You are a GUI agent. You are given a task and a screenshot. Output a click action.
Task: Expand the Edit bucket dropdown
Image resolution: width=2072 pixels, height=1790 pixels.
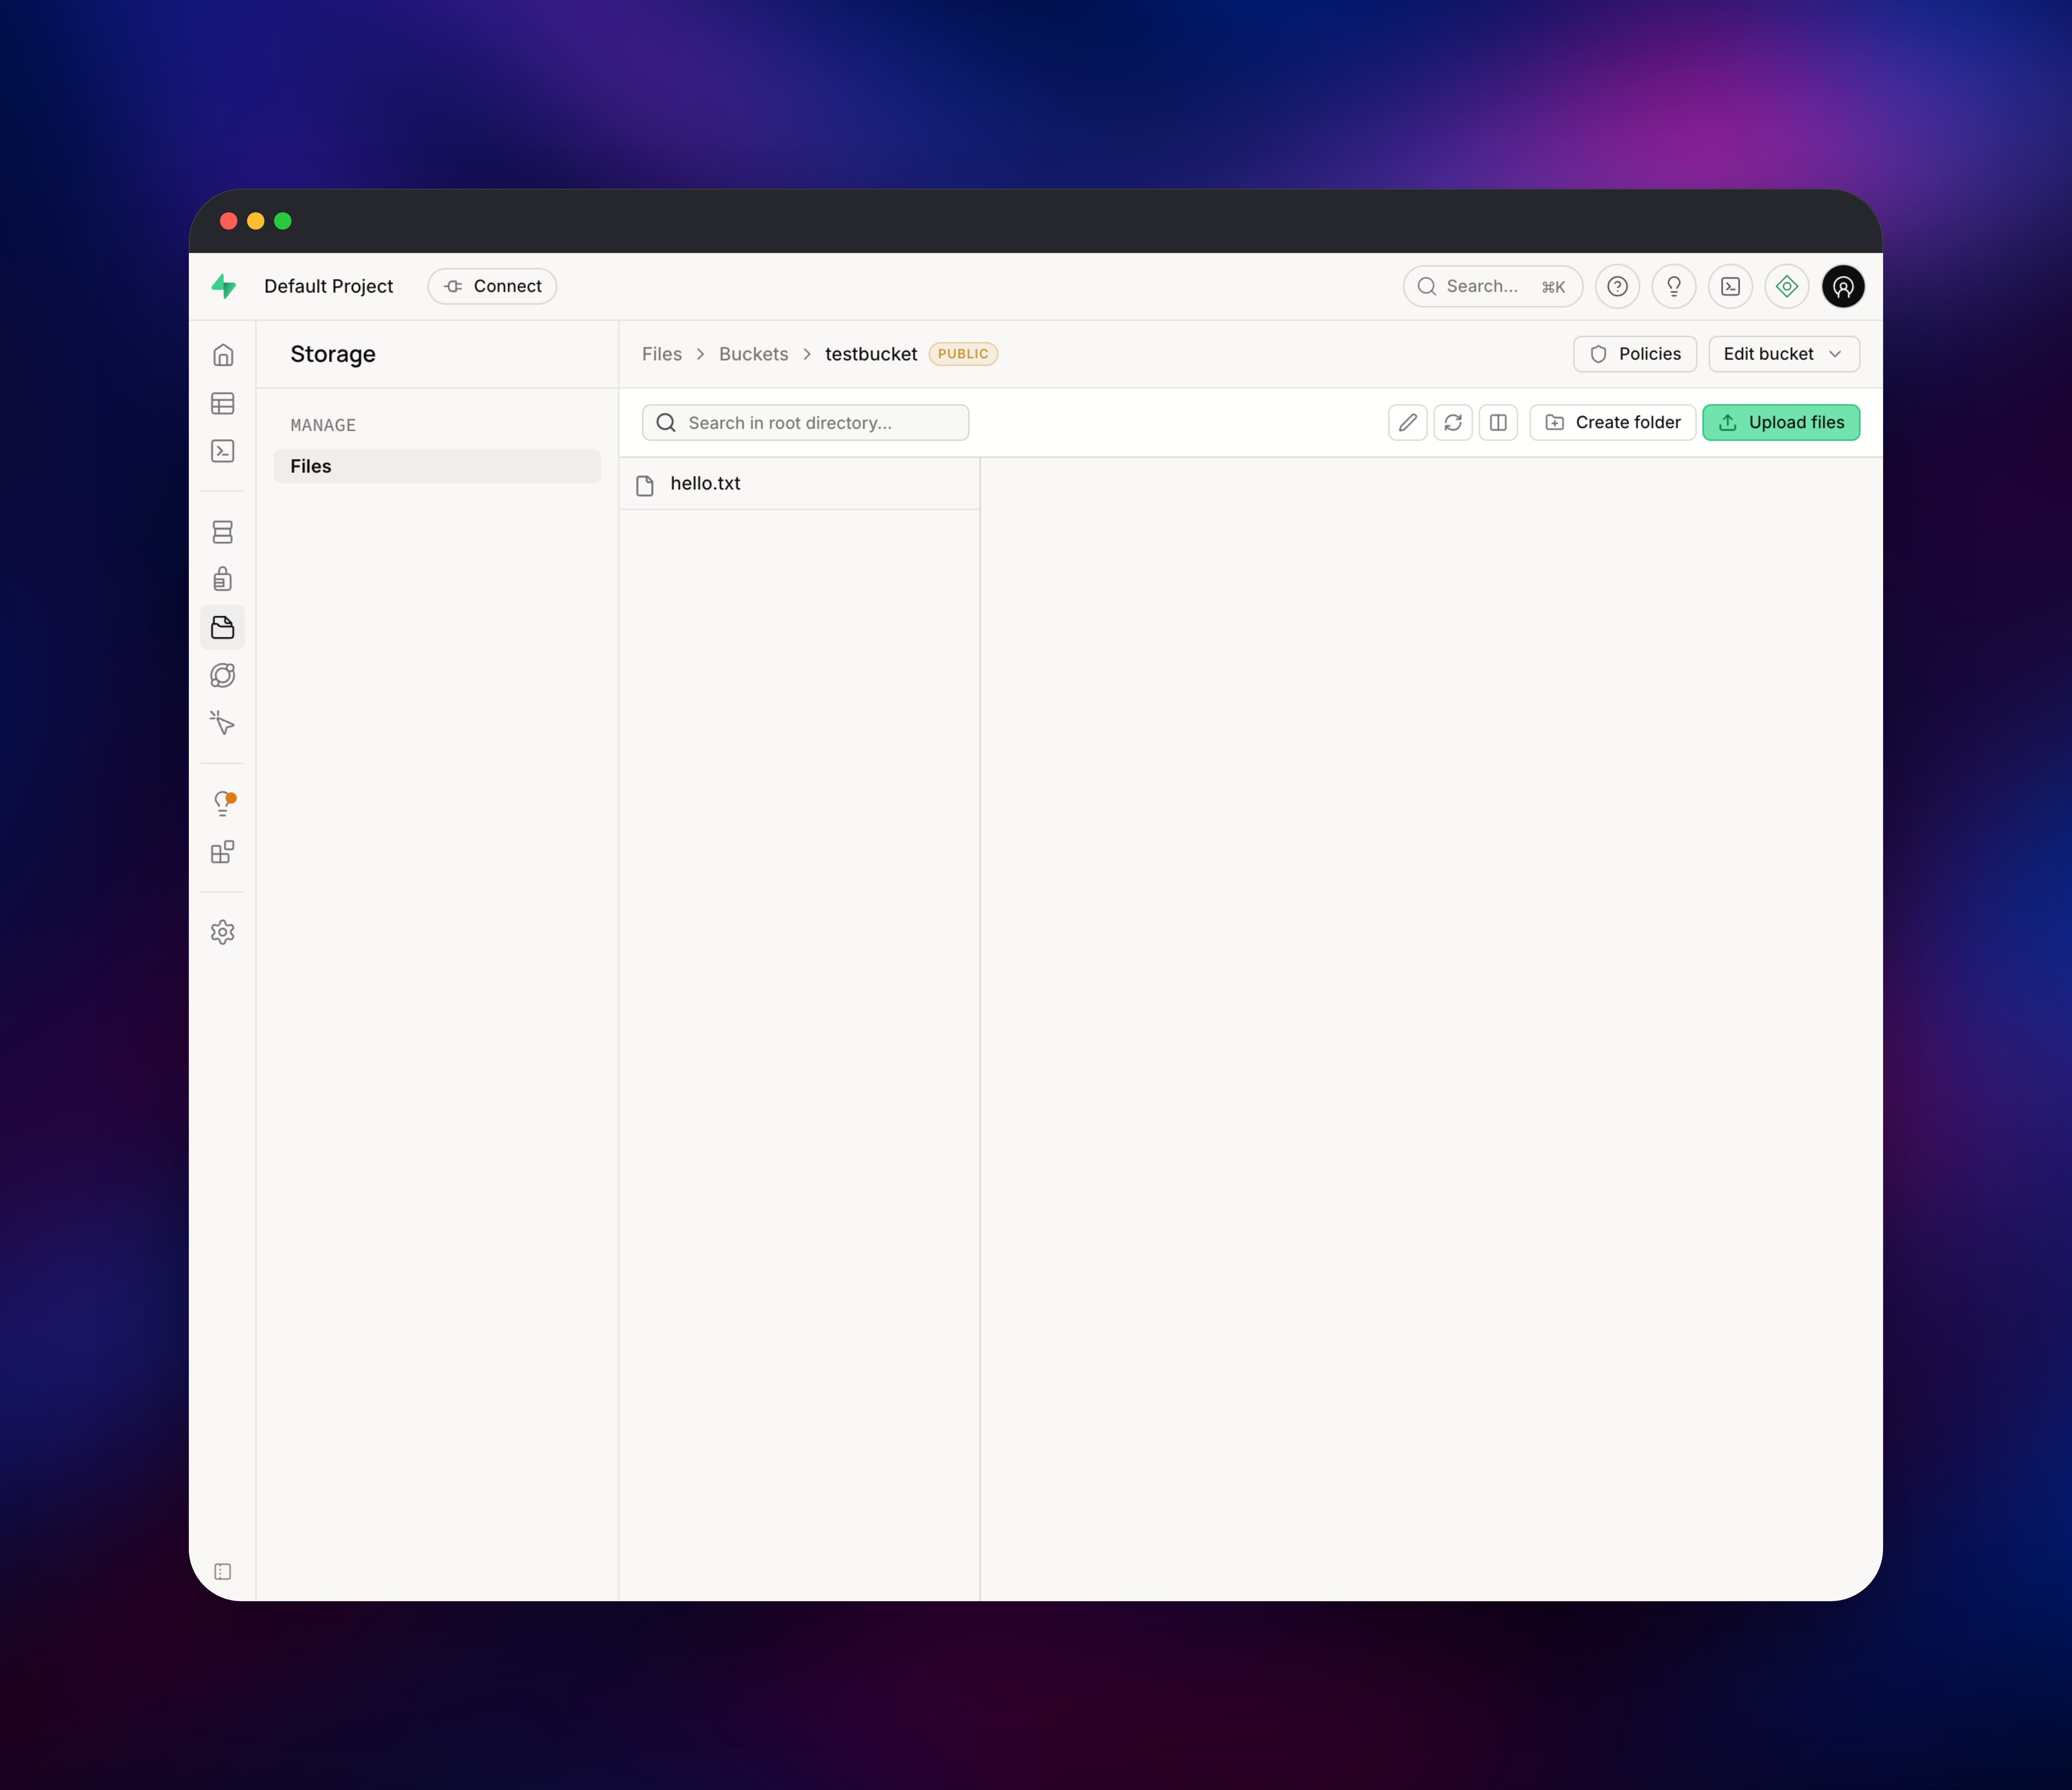pyautogui.click(x=1784, y=354)
